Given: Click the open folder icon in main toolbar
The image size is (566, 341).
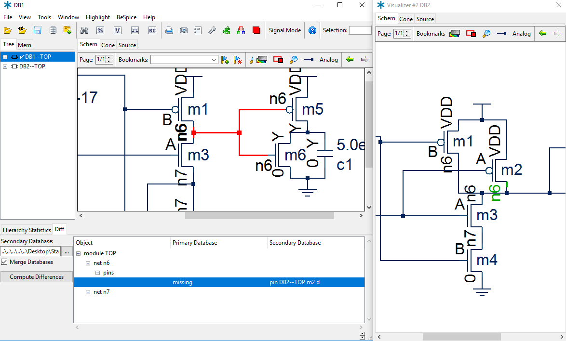Looking at the screenshot, I should [x=8, y=31].
